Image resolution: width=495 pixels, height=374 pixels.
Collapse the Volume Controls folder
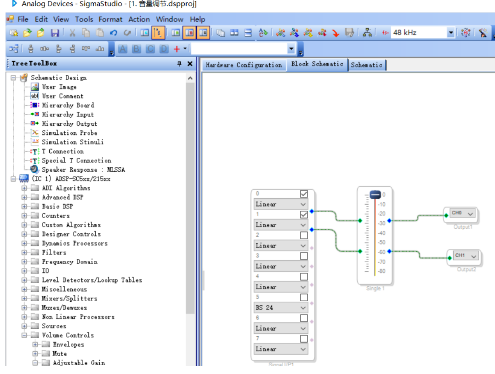pos(25,335)
